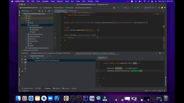The image size is (184, 103).
Task: Hide the Problems tool window minus icon
Action: point(163,53)
